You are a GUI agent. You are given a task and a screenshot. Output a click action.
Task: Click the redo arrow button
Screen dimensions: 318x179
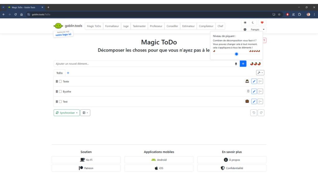click(x=261, y=112)
